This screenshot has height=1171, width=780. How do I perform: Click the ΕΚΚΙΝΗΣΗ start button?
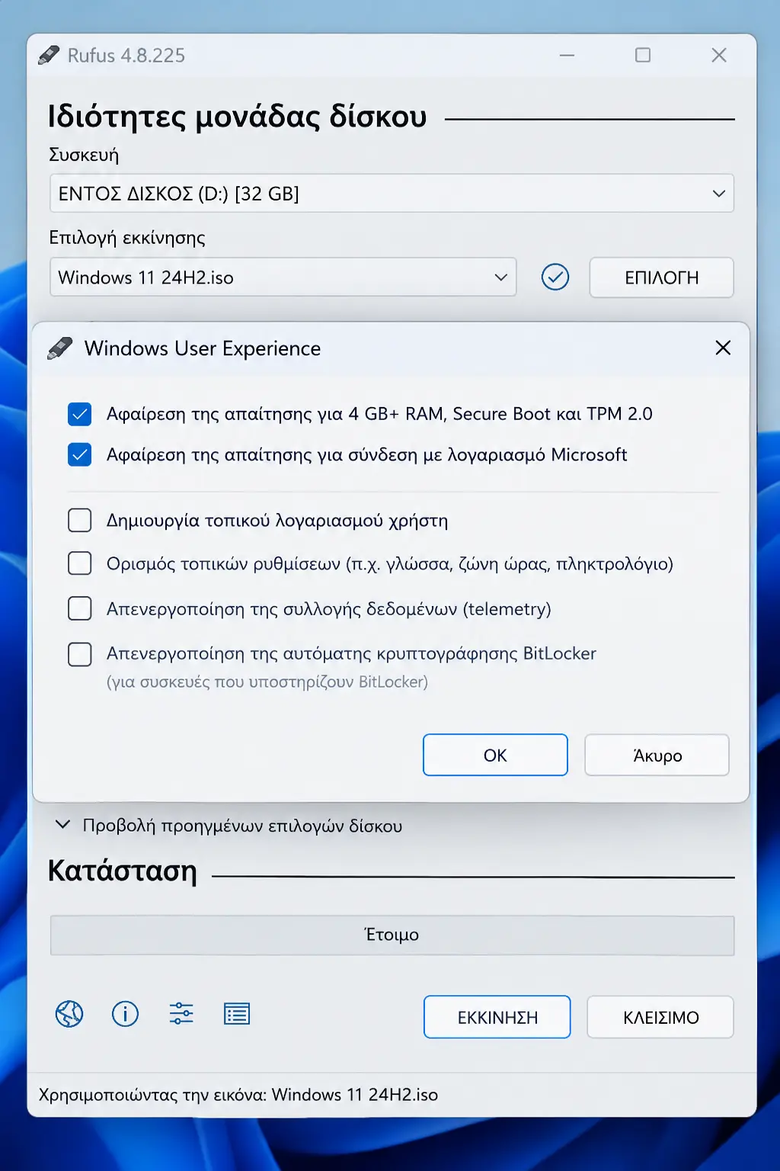497,1017
